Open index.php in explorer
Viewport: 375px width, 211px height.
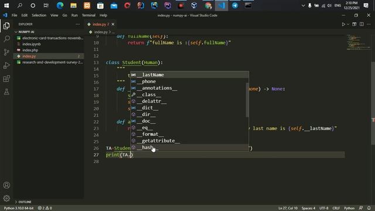49,50
